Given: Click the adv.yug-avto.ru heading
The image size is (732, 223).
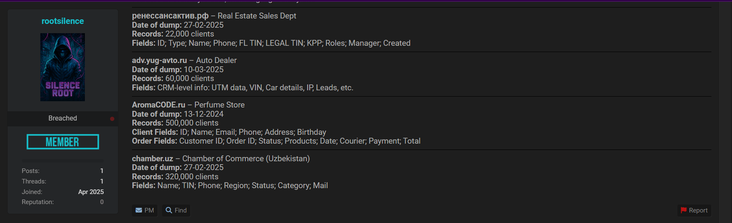Looking at the screenshot, I should tap(159, 60).
